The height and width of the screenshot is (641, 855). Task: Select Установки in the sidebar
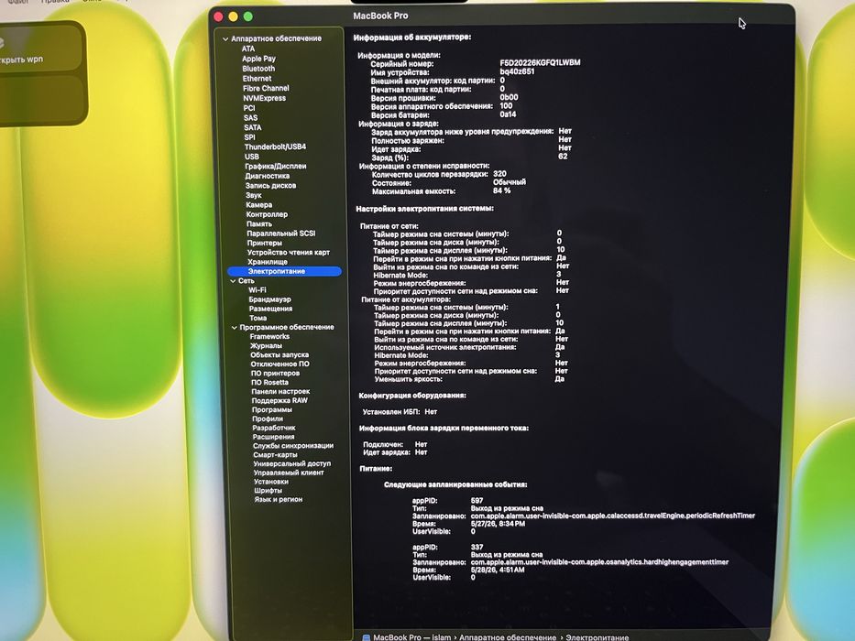coord(271,482)
